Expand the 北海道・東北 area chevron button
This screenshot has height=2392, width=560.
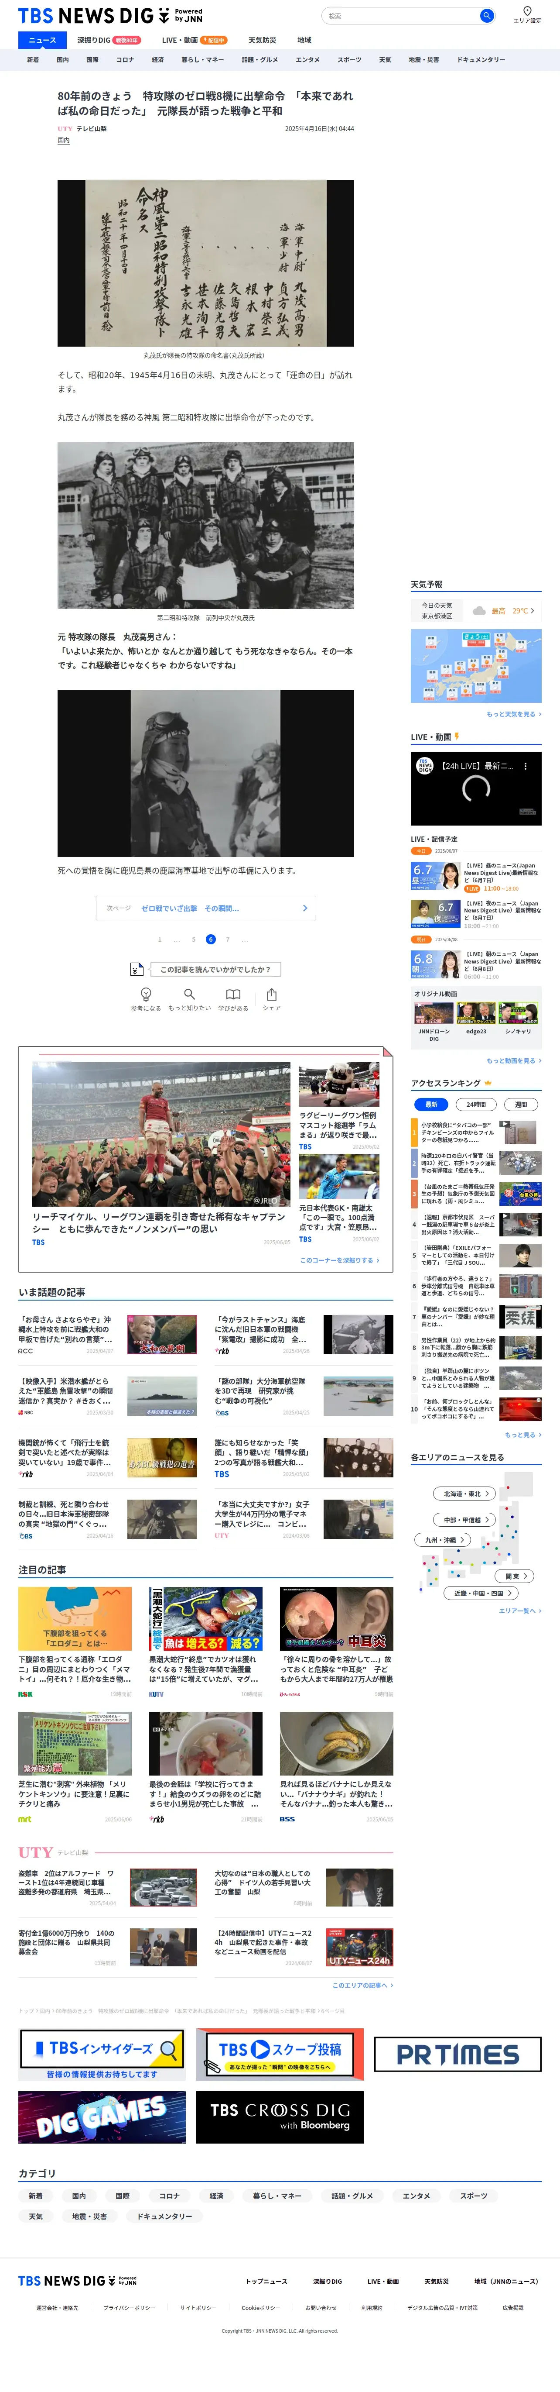(x=464, y=1493)
